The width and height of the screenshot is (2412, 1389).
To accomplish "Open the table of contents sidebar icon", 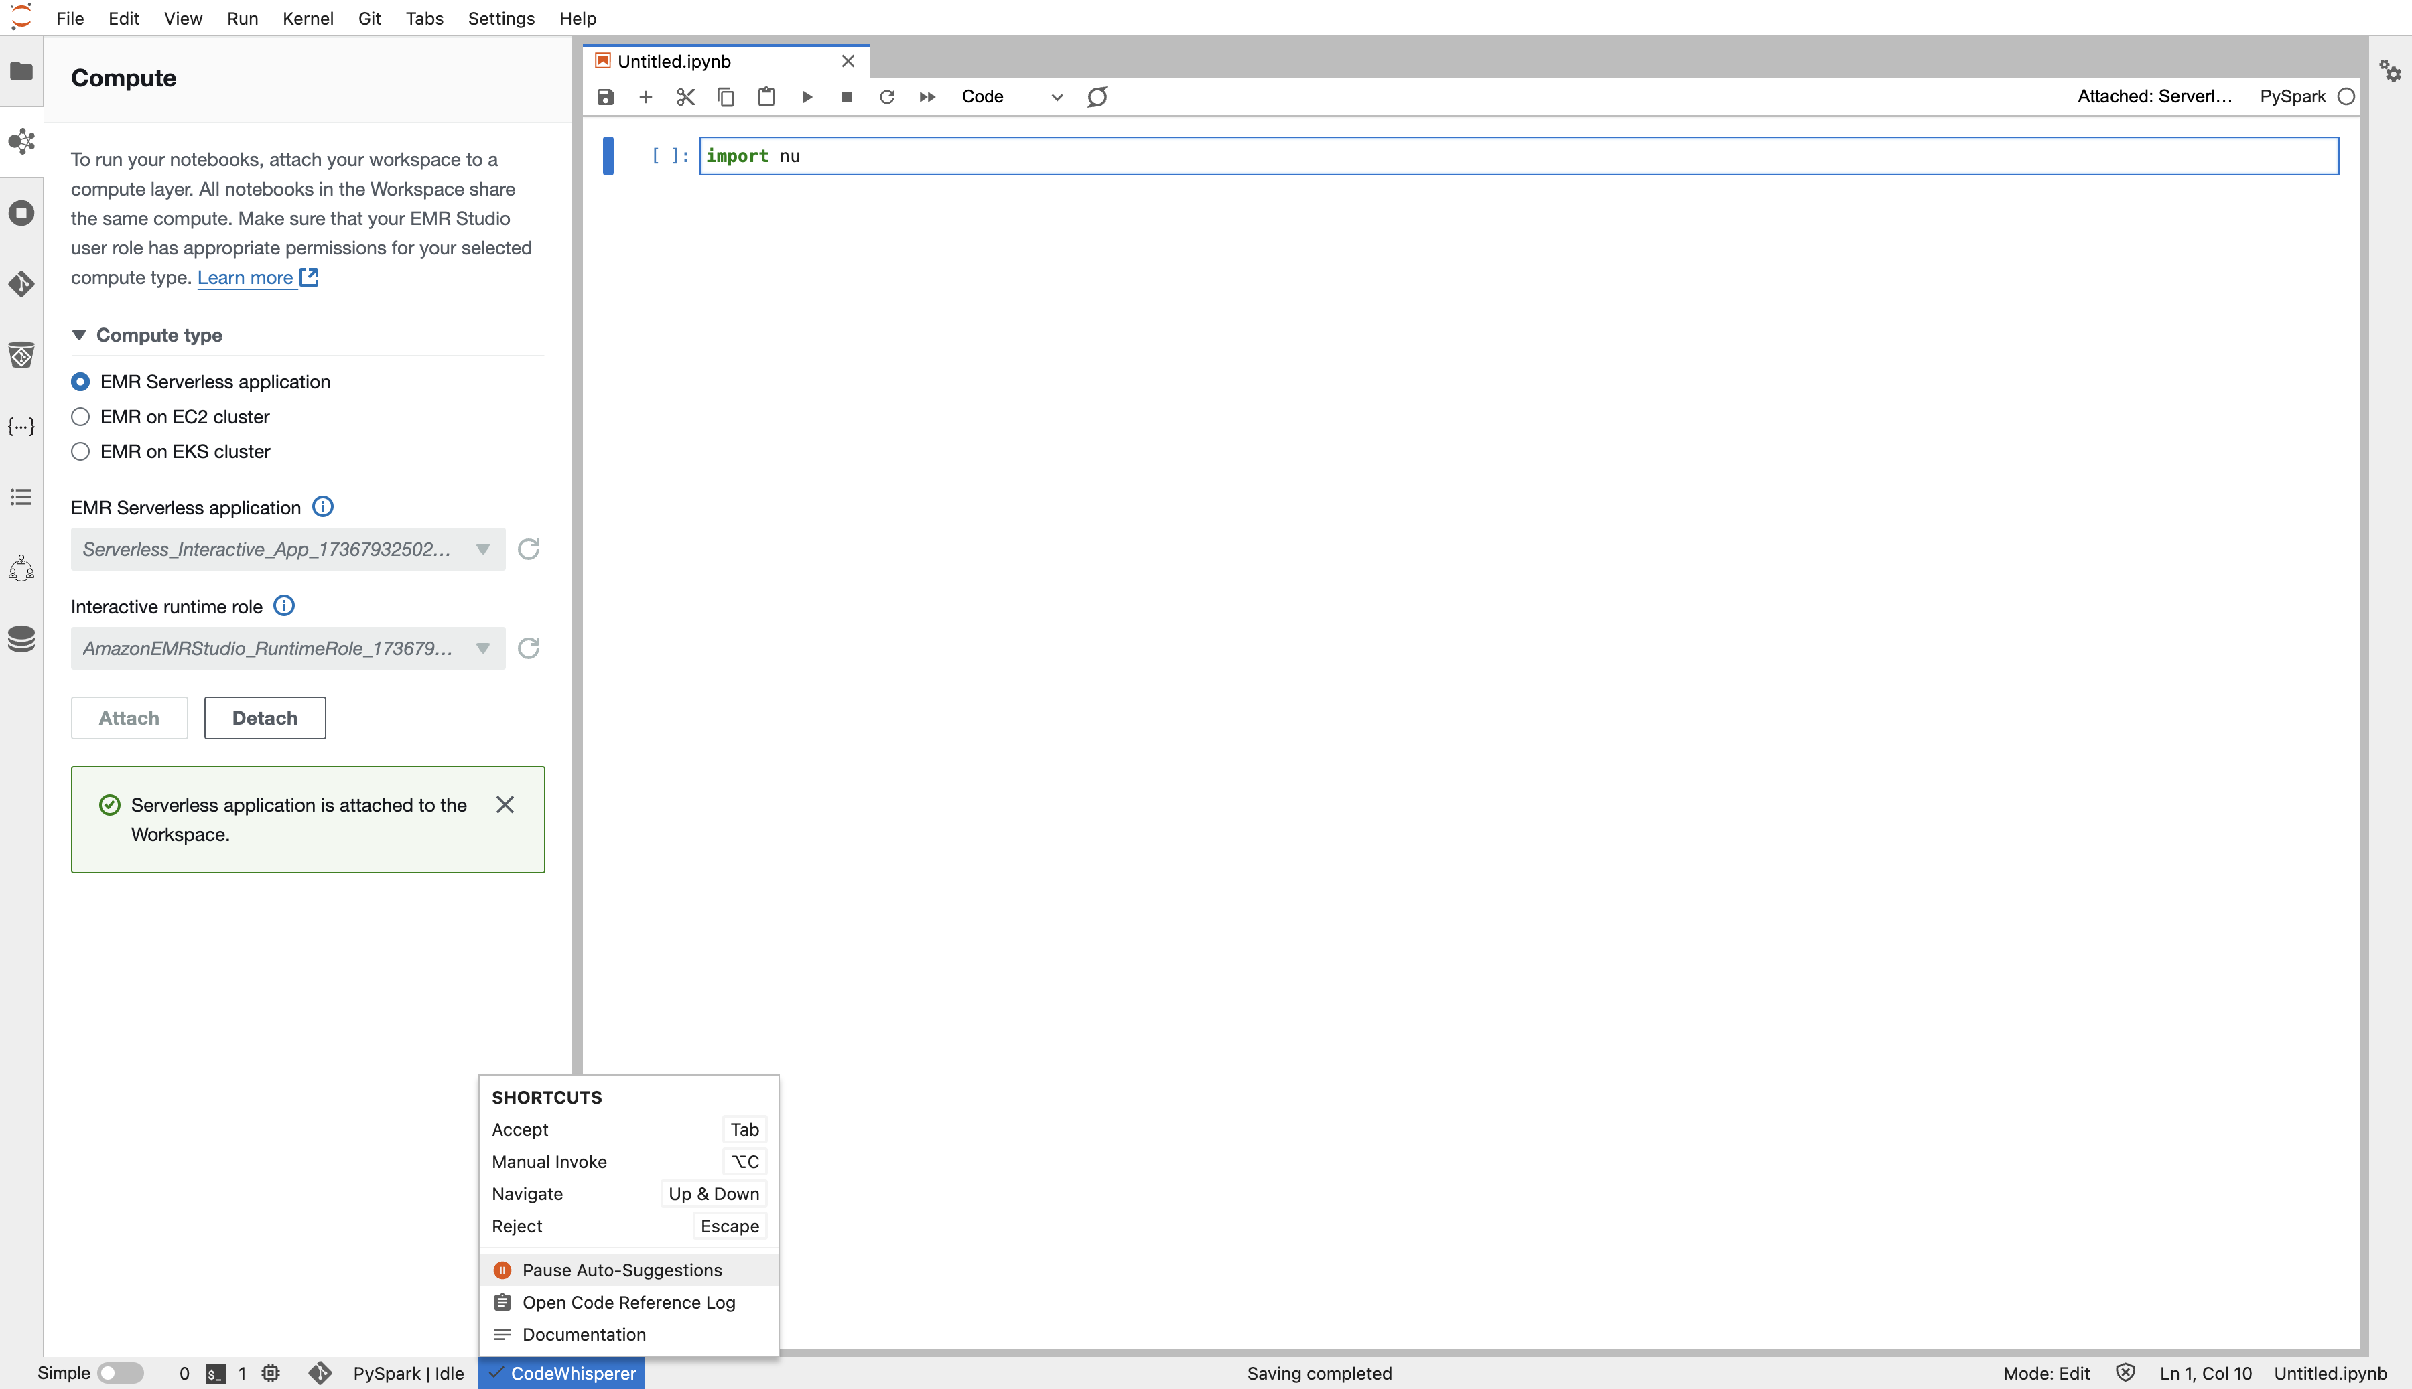I will coord(21,497).
